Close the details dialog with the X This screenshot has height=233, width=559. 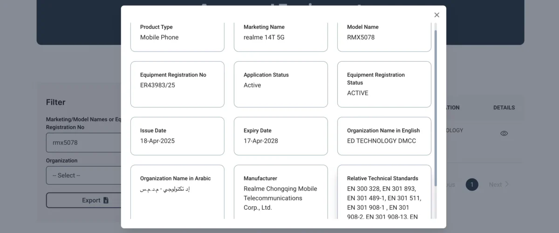click(436, 15)
